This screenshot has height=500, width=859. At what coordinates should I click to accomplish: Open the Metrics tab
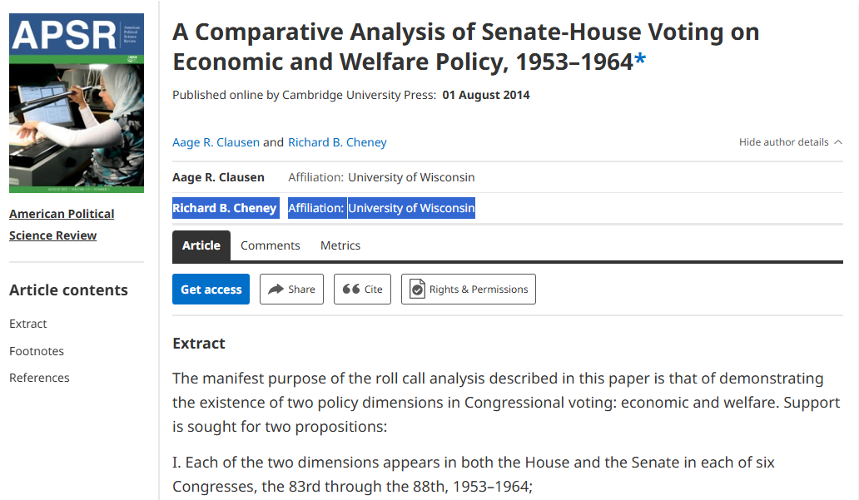point(340,245)
